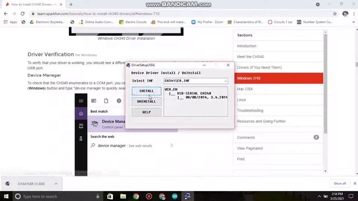Show more bookmarks overflow arrow

(x=354, y=22)
